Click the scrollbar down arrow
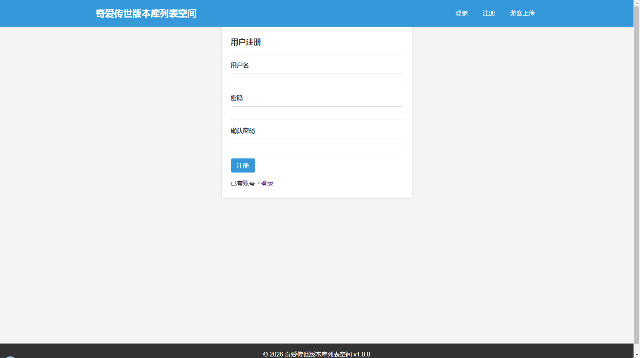This screenshot has height=358, width=640. click(637, 355)
